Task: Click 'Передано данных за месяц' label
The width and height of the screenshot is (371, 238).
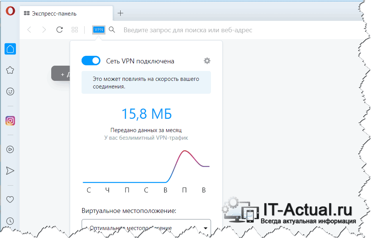Action: [x=146, y=130]
